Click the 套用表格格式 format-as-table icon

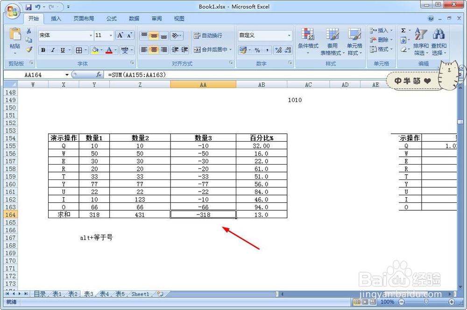(x=333, y=41)
